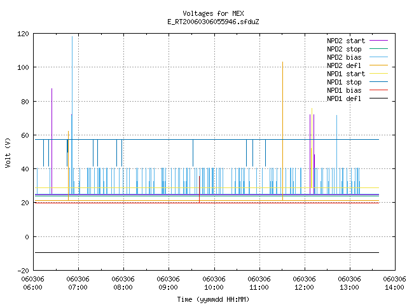Image resolution: width=407 pixels, height=305 pixels.
Task: Click the x-axis tick label 060306 13:00
Action: click(x=349, y=283)
